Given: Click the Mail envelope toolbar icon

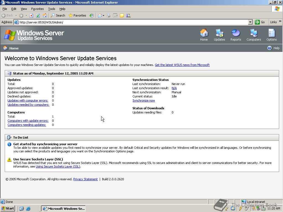Looking at the screenshot, I should (x=100, y=15).
